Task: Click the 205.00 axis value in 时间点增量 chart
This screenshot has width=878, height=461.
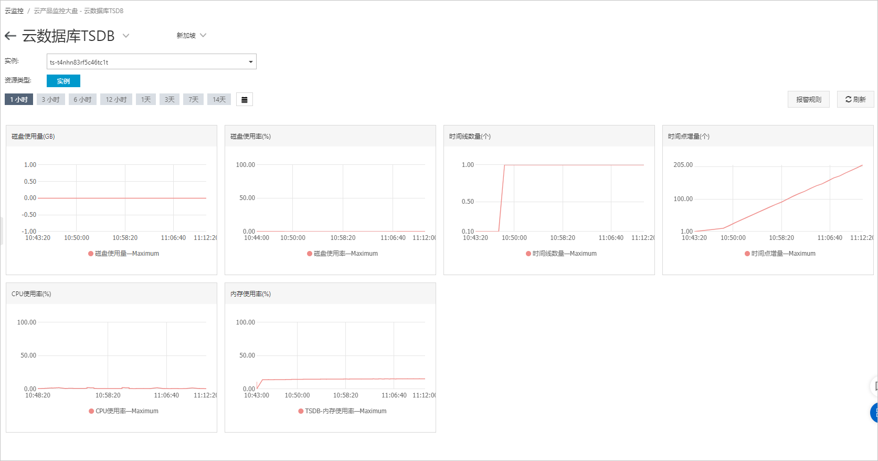Action: 683,165
